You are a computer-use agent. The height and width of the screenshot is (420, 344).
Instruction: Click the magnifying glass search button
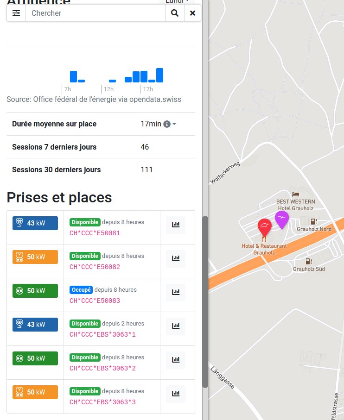point(175,13)
